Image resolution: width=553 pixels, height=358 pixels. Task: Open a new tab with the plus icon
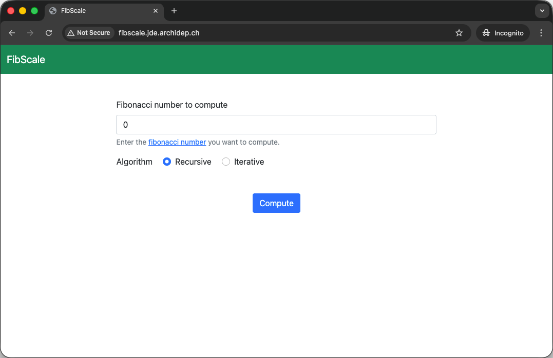174,11
